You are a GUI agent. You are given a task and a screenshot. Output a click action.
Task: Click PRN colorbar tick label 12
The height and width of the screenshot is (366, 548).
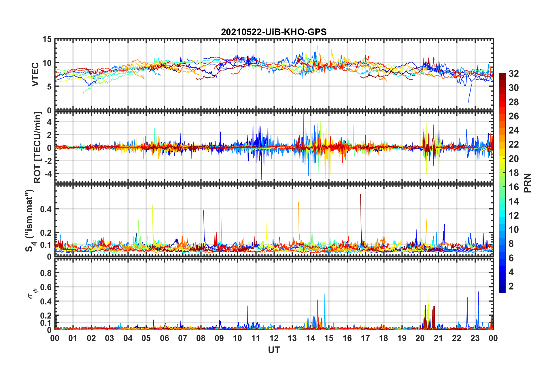513,216
